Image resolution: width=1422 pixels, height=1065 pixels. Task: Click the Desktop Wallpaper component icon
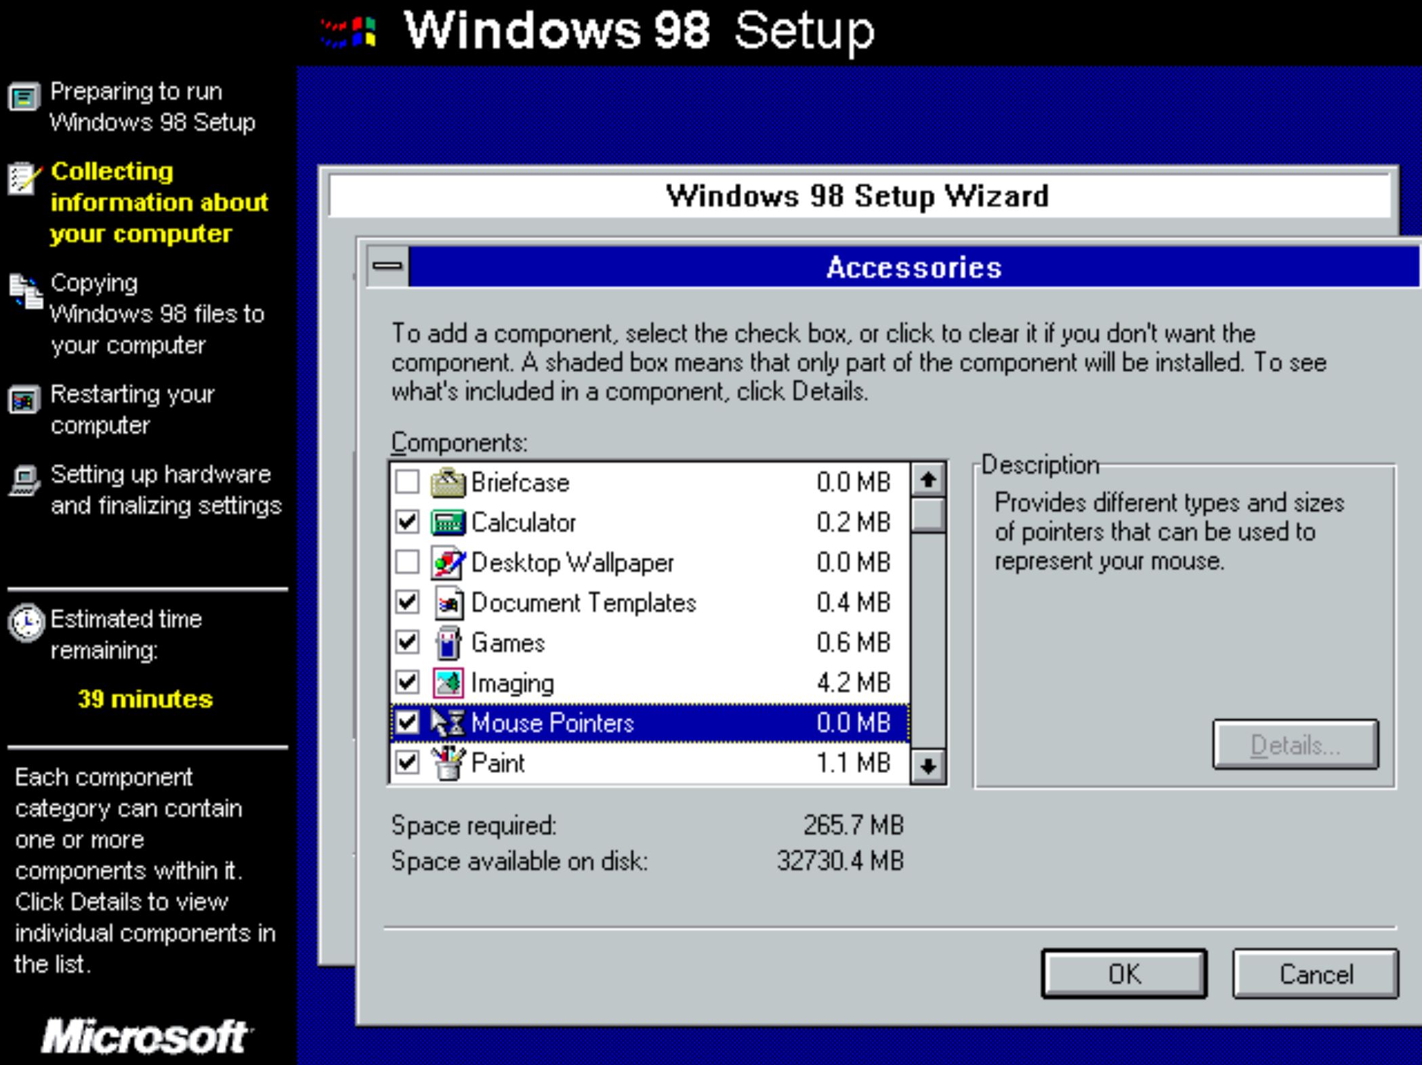coord(448,562)
